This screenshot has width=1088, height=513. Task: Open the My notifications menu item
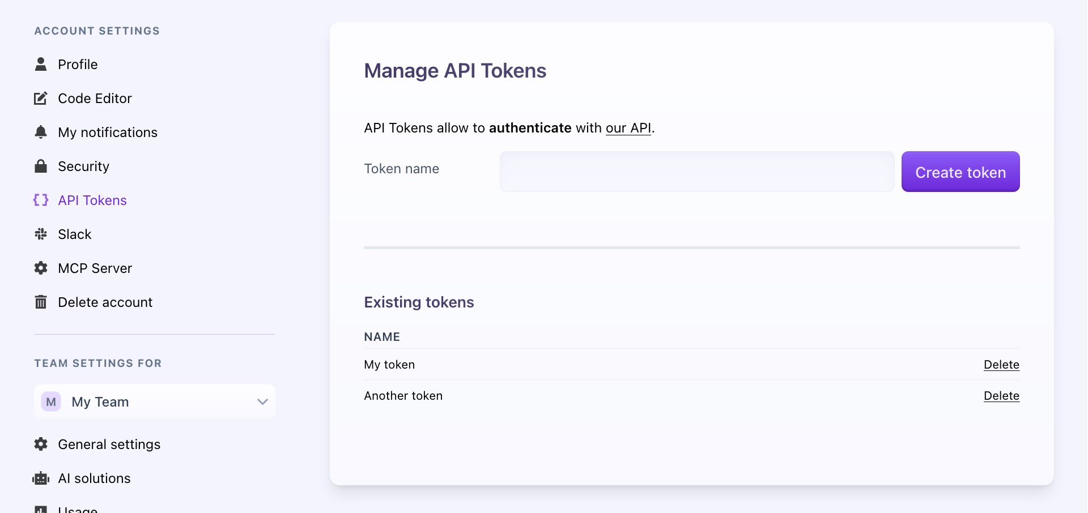[x=108, y=132]
